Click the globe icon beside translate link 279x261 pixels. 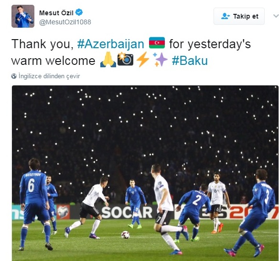(x=14, y=76)
